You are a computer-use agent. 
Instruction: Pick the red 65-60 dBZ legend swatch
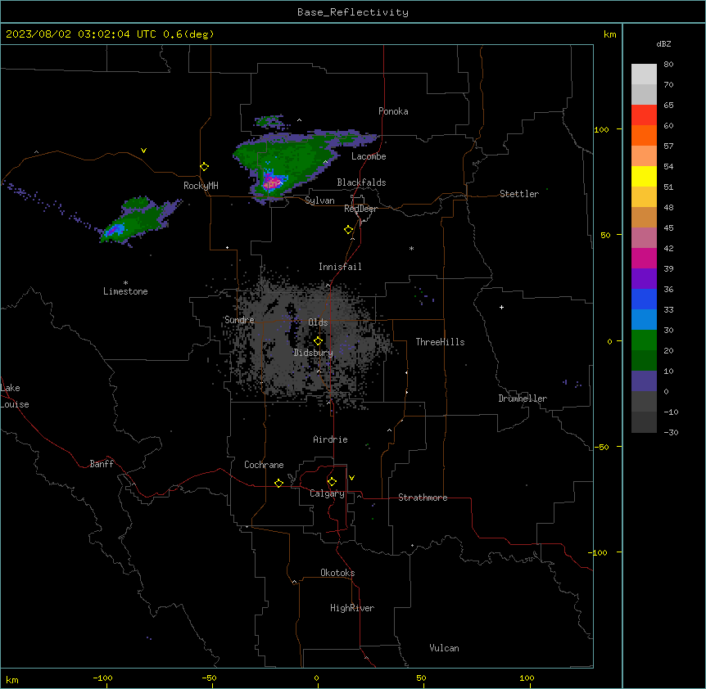pyautogui.click(x=644, y=115)
